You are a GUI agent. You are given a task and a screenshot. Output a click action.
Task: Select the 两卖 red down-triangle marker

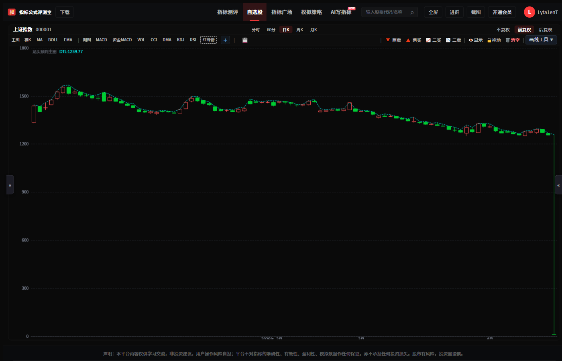tap(393, 40)
